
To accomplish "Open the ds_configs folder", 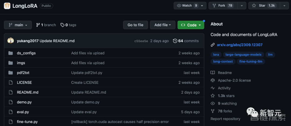I will click(26, 53).
